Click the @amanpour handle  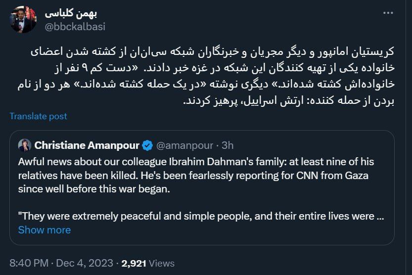[184, 145]
